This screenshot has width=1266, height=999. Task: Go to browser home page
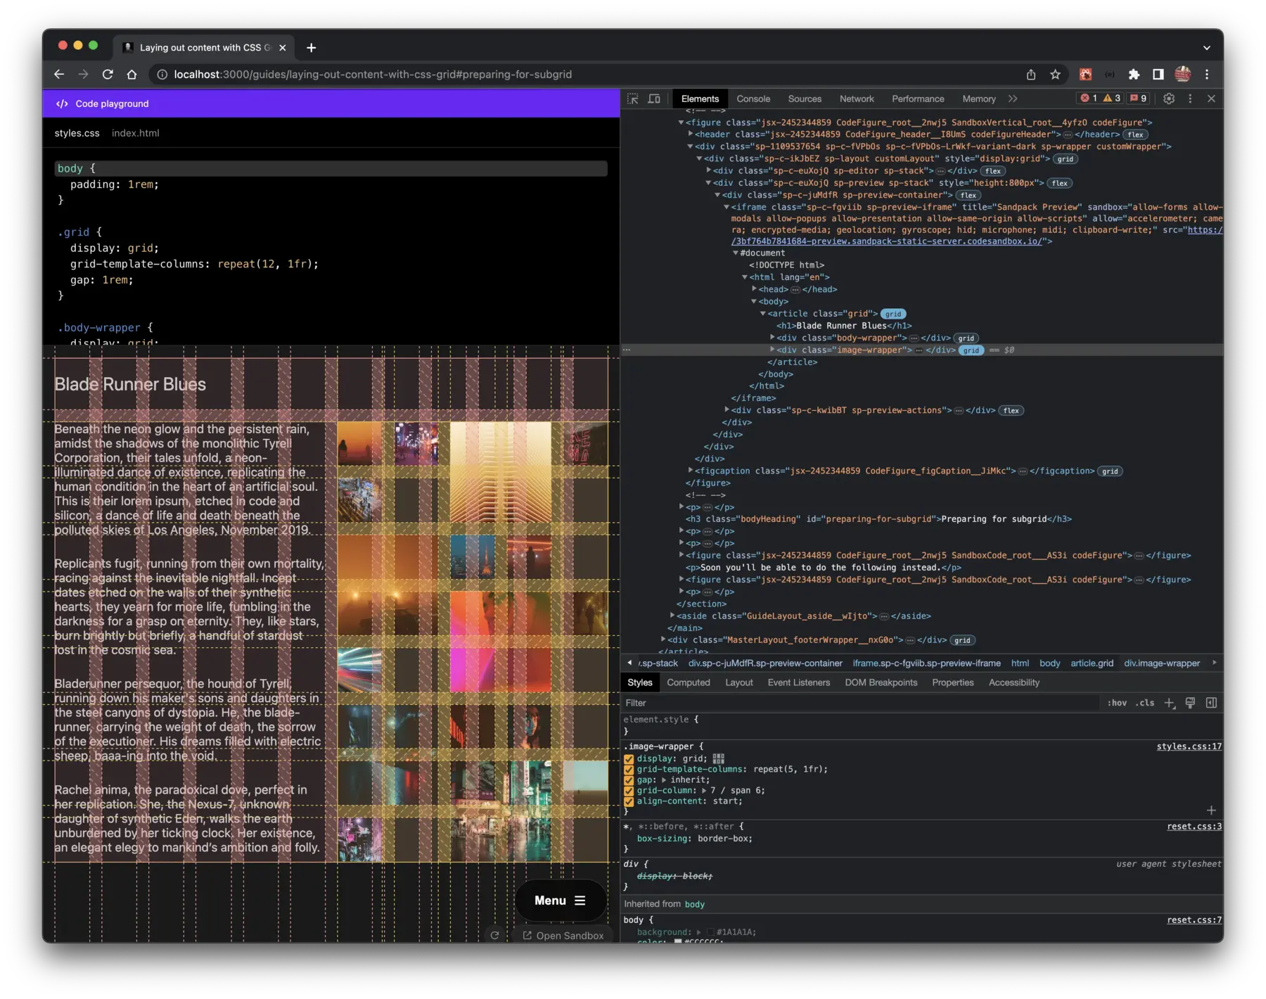coord(132,74)
